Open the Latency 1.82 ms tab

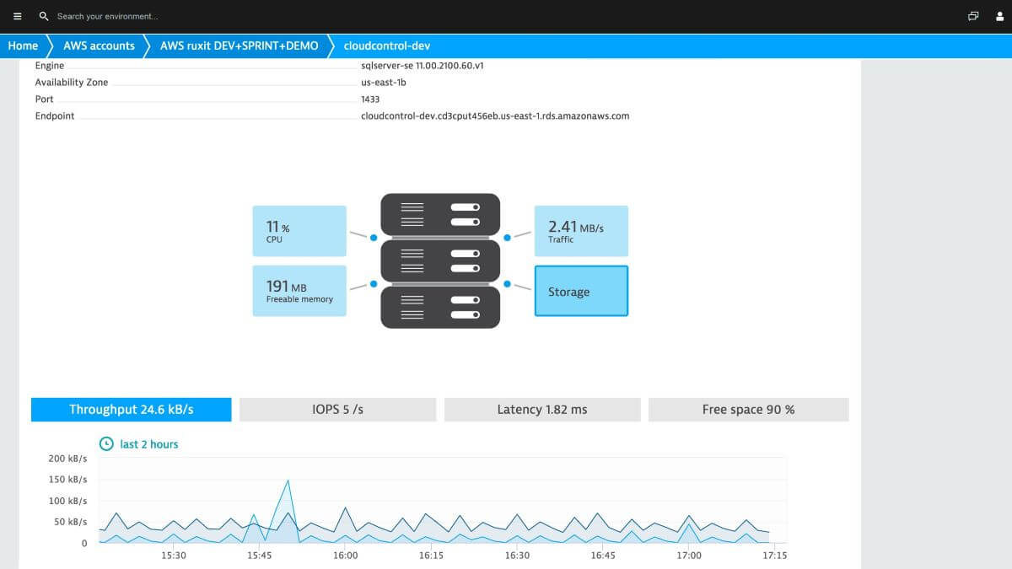[541, 409]
